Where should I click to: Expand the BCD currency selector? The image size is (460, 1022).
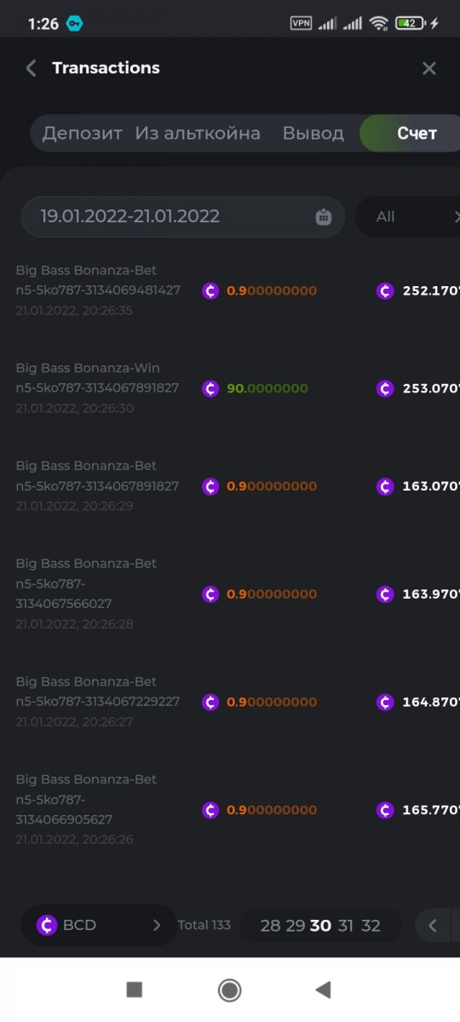[99, 925]
